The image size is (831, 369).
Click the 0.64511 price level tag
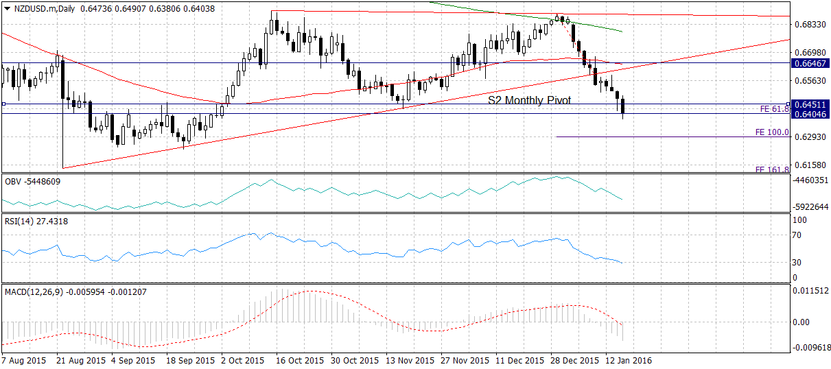click(807, 104)
